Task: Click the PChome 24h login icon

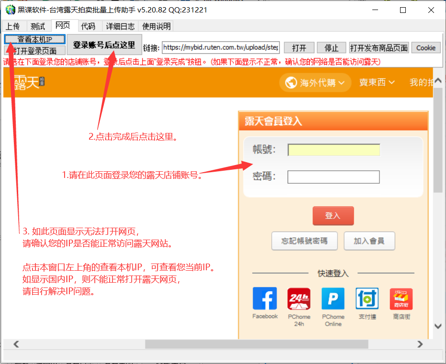Action: coord(299,298)
